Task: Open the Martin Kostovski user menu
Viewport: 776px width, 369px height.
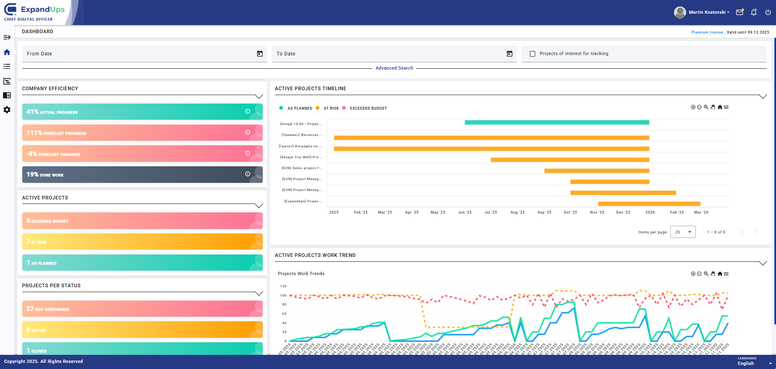Action: (708, 12)
